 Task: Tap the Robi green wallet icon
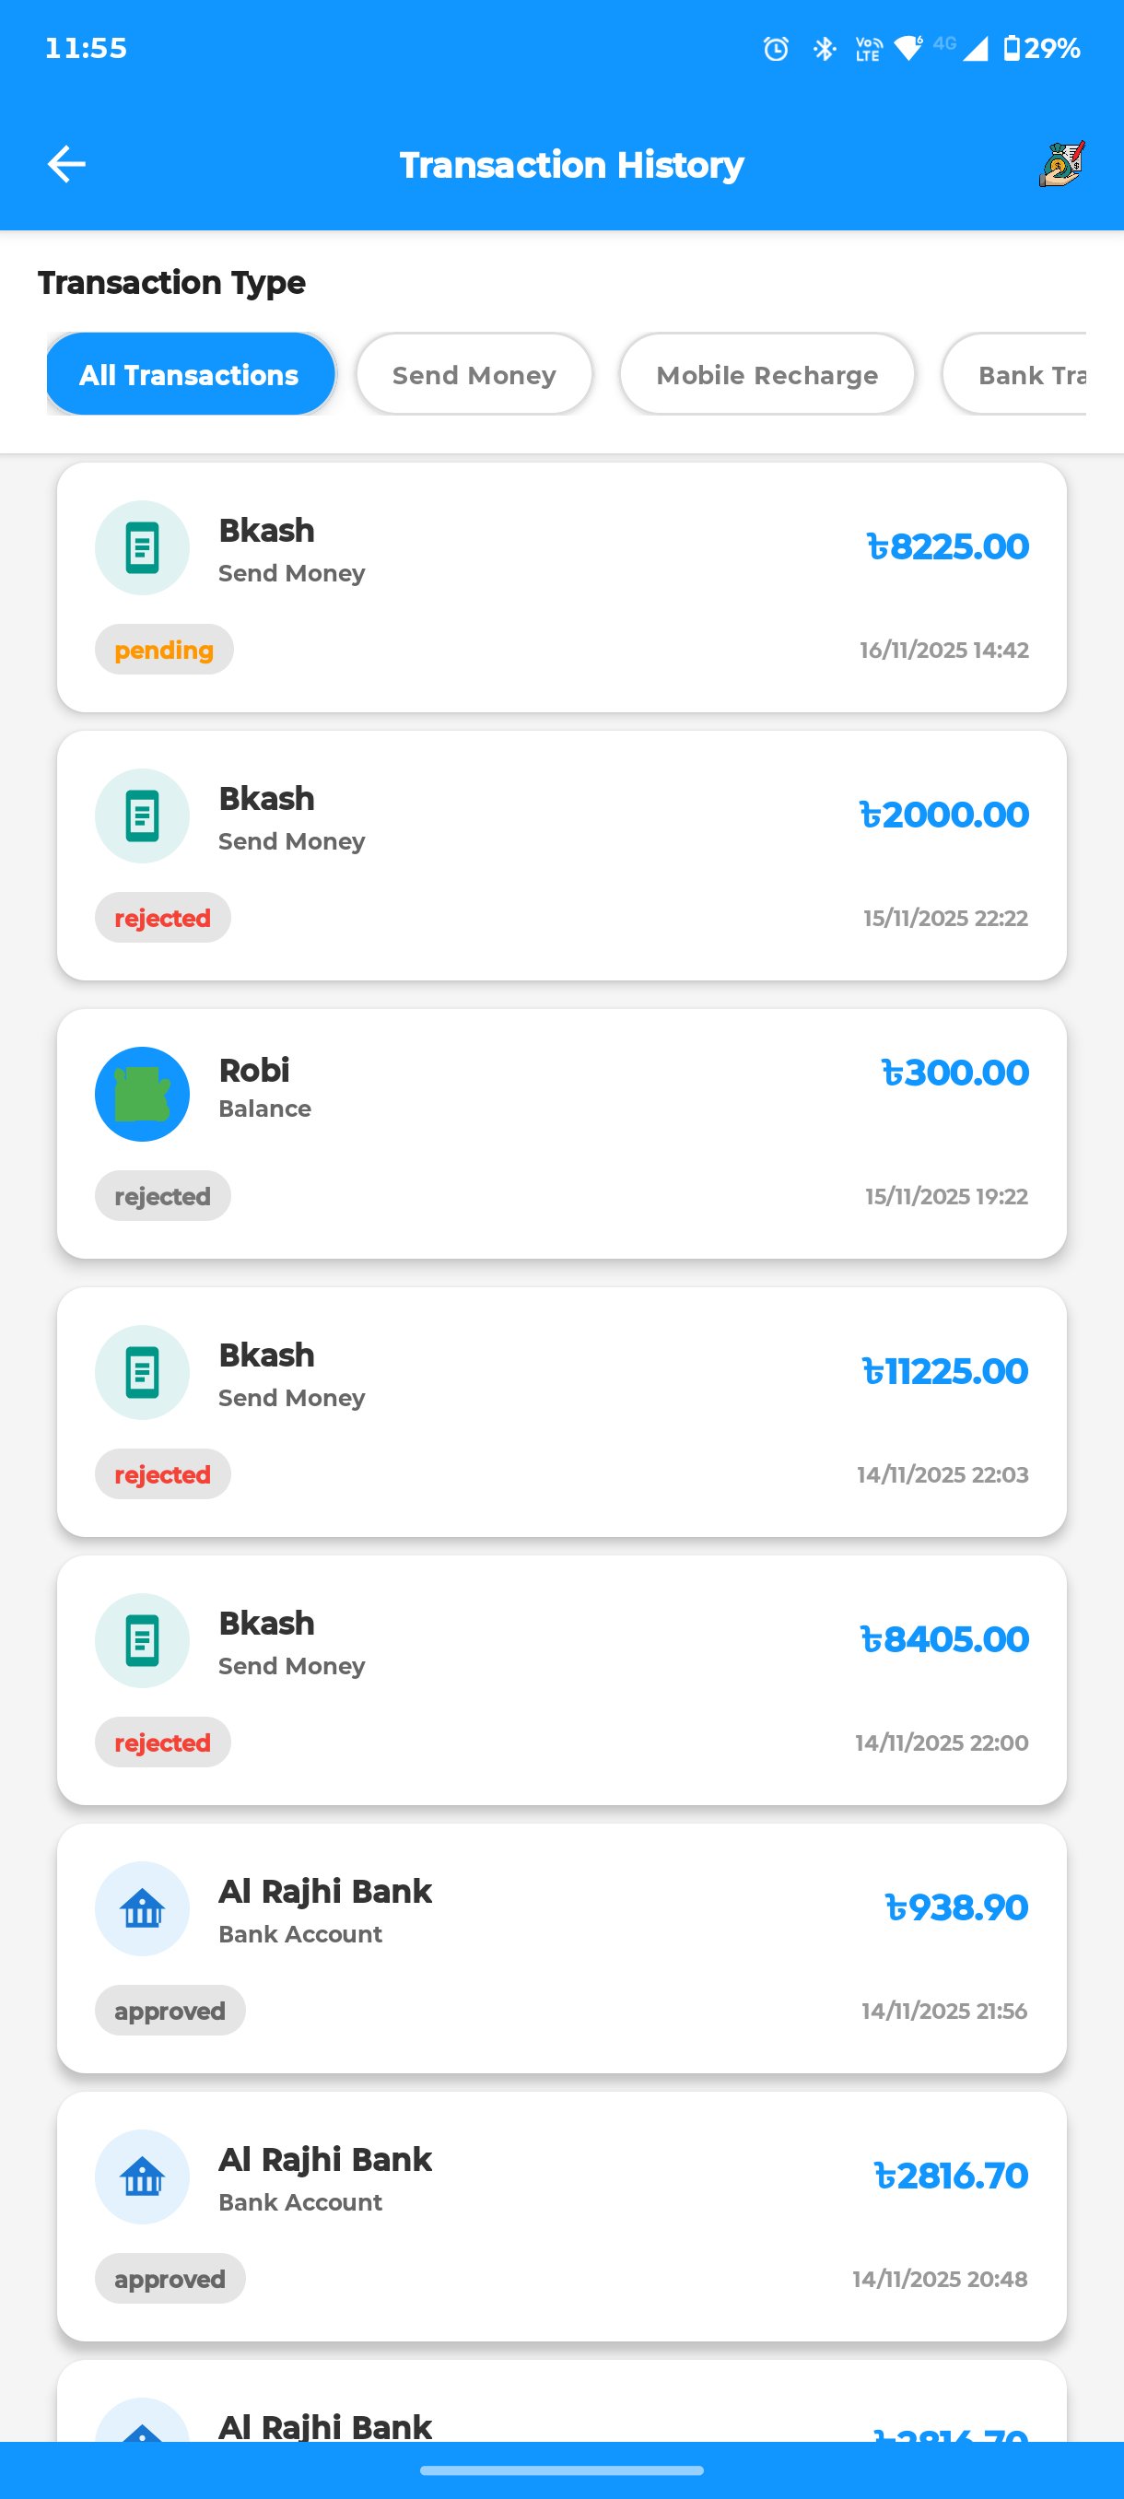[x=142, y=1095]
